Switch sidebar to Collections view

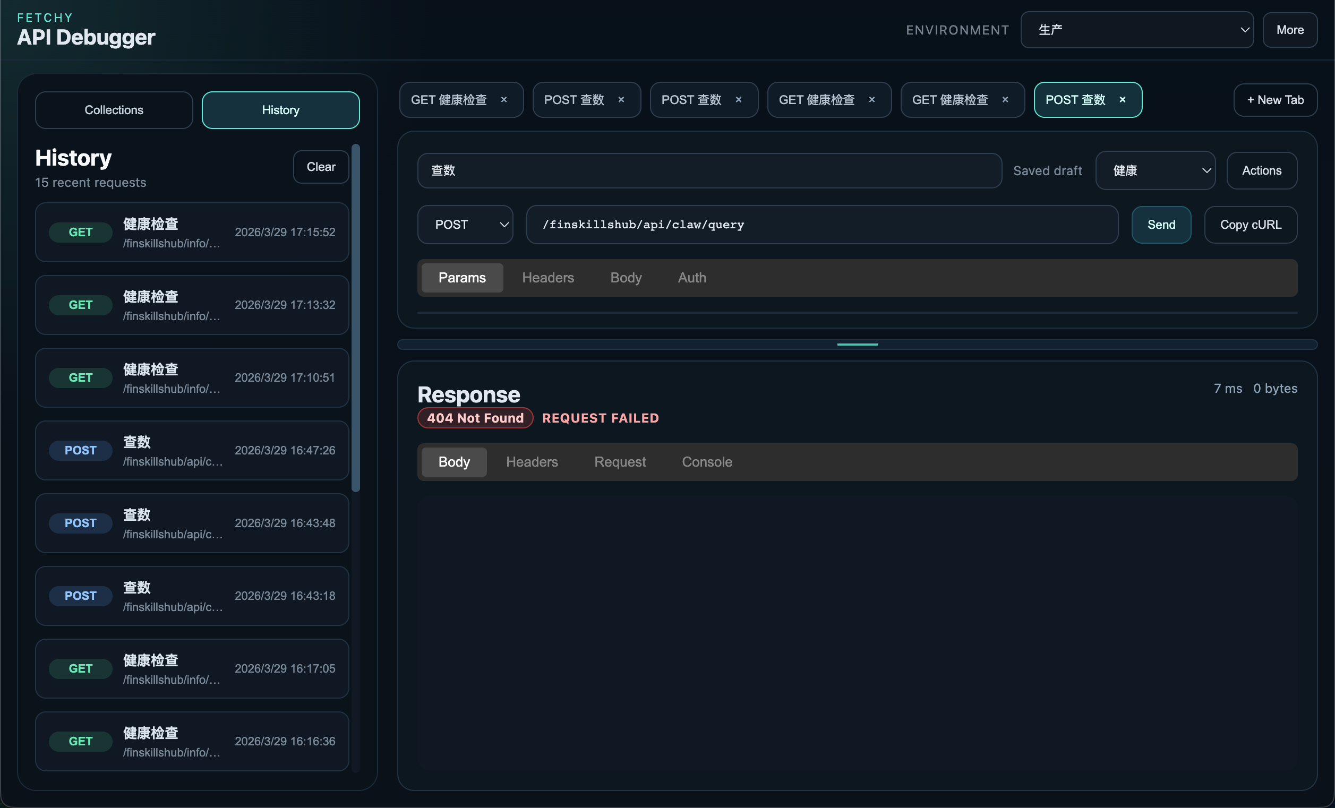pyautogui.click(x=114, y=110)
